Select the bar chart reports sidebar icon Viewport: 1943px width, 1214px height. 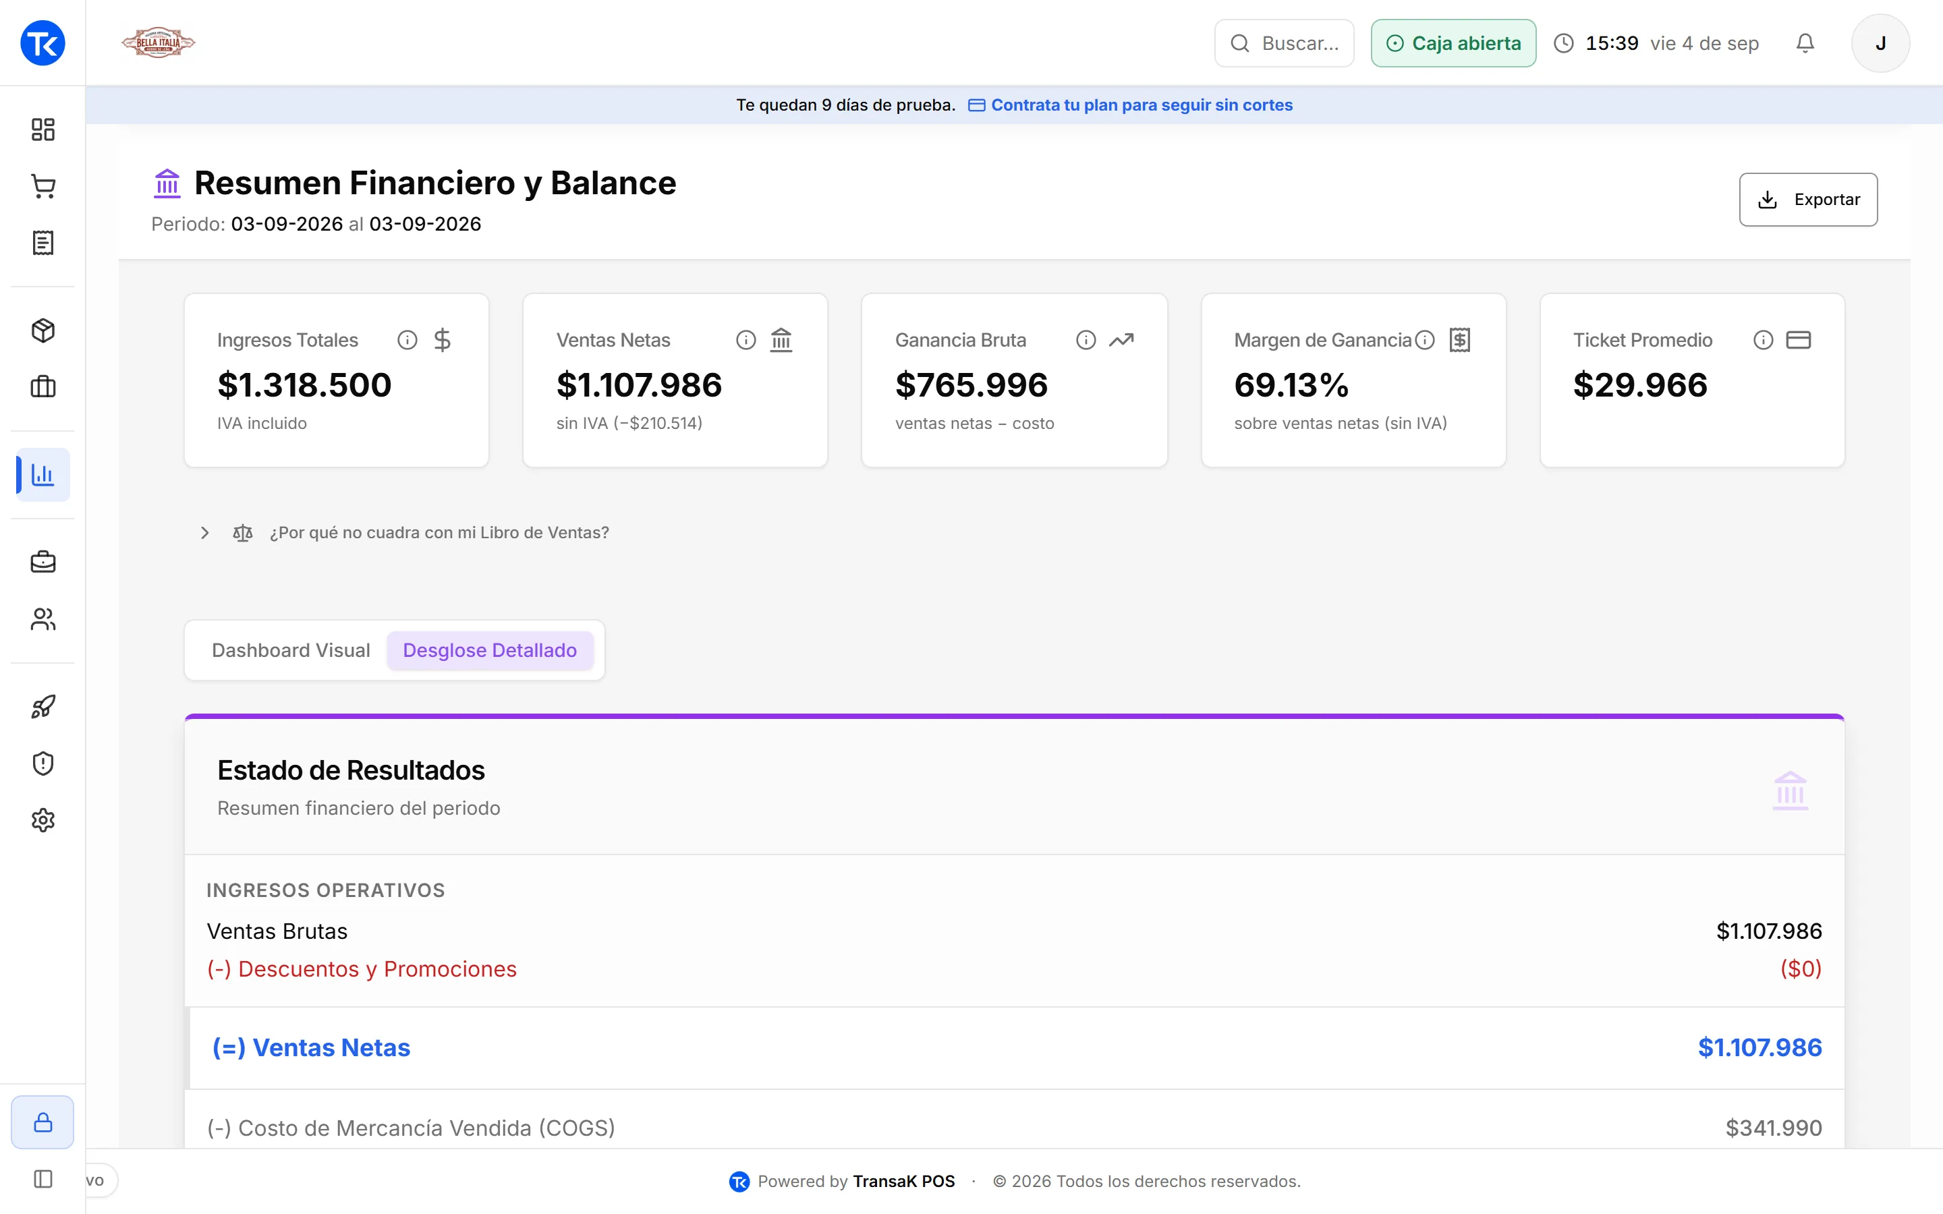click(x=43, y=475)
